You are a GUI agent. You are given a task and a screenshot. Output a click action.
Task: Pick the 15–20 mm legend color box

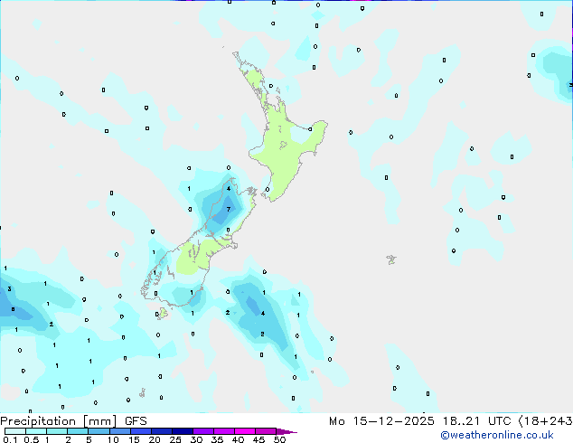tap(141, 431)
